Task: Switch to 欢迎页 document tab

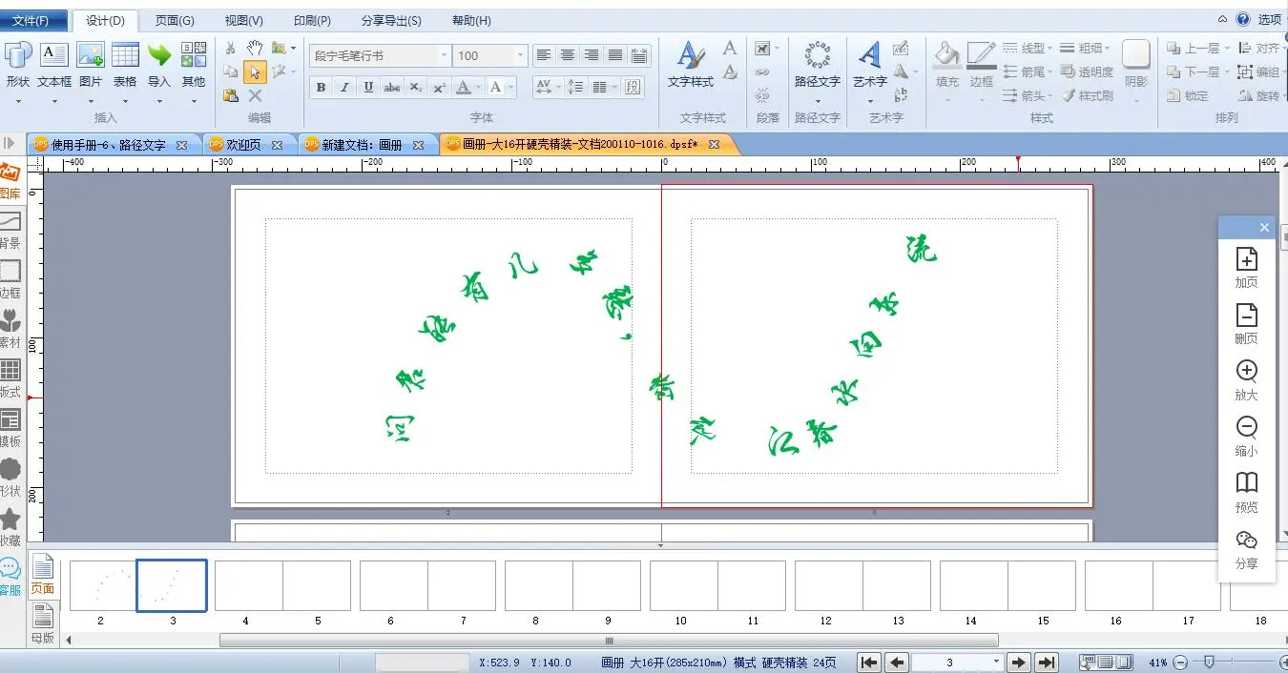Action: 243,145
